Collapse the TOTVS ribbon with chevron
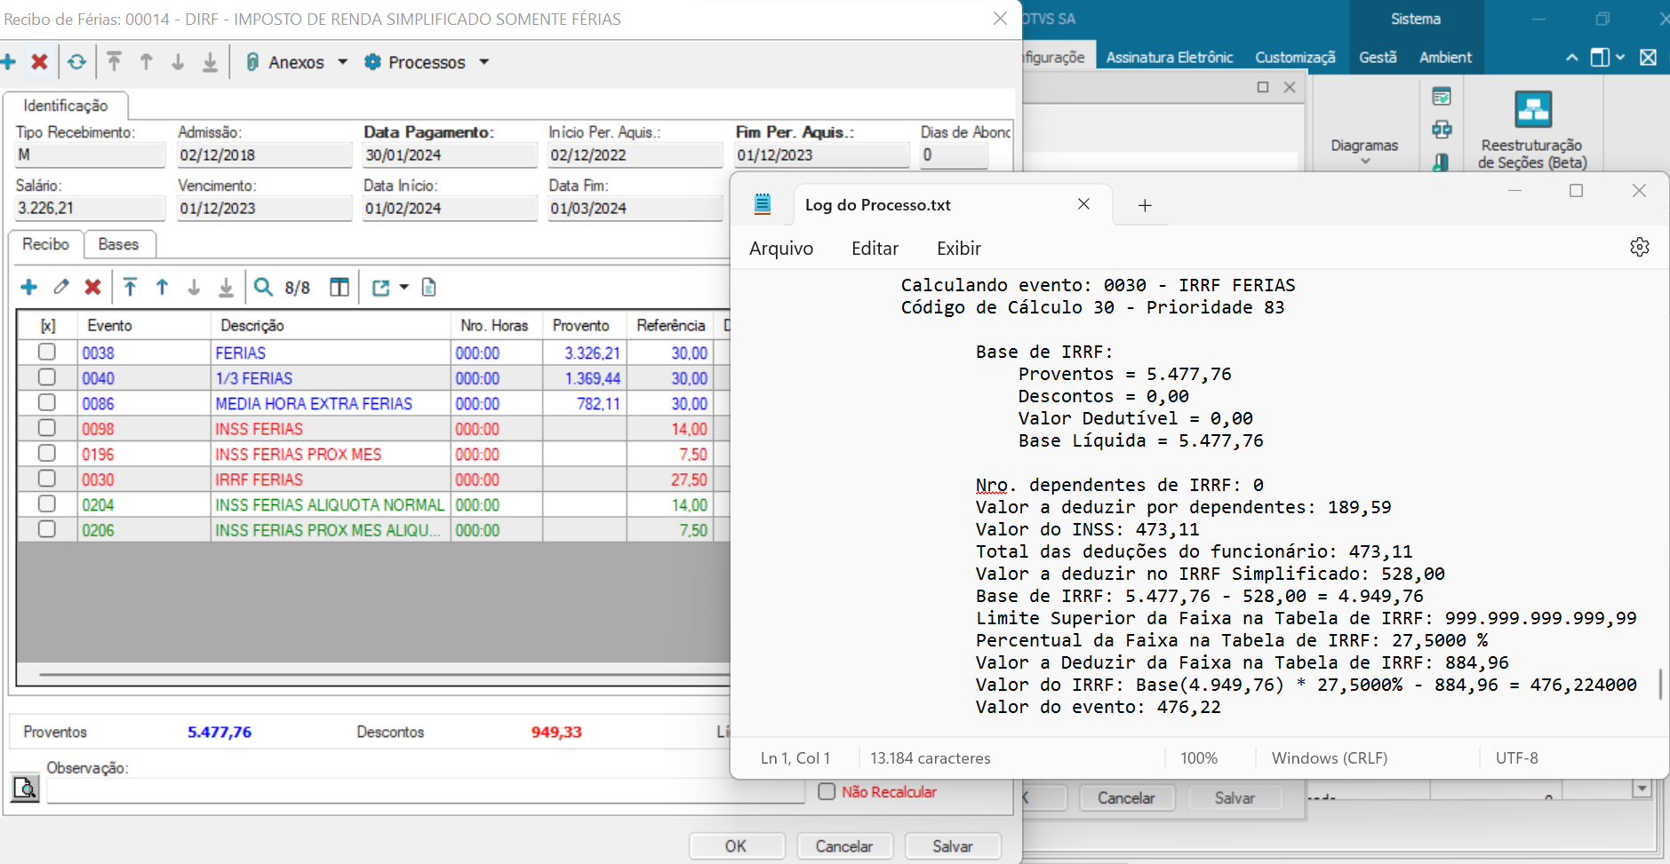This screenshot has height=864, width=1670. [x=1571, y=58]
